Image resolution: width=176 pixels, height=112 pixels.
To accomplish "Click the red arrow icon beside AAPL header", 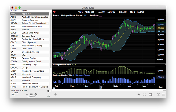I will [x=54, y=12].
